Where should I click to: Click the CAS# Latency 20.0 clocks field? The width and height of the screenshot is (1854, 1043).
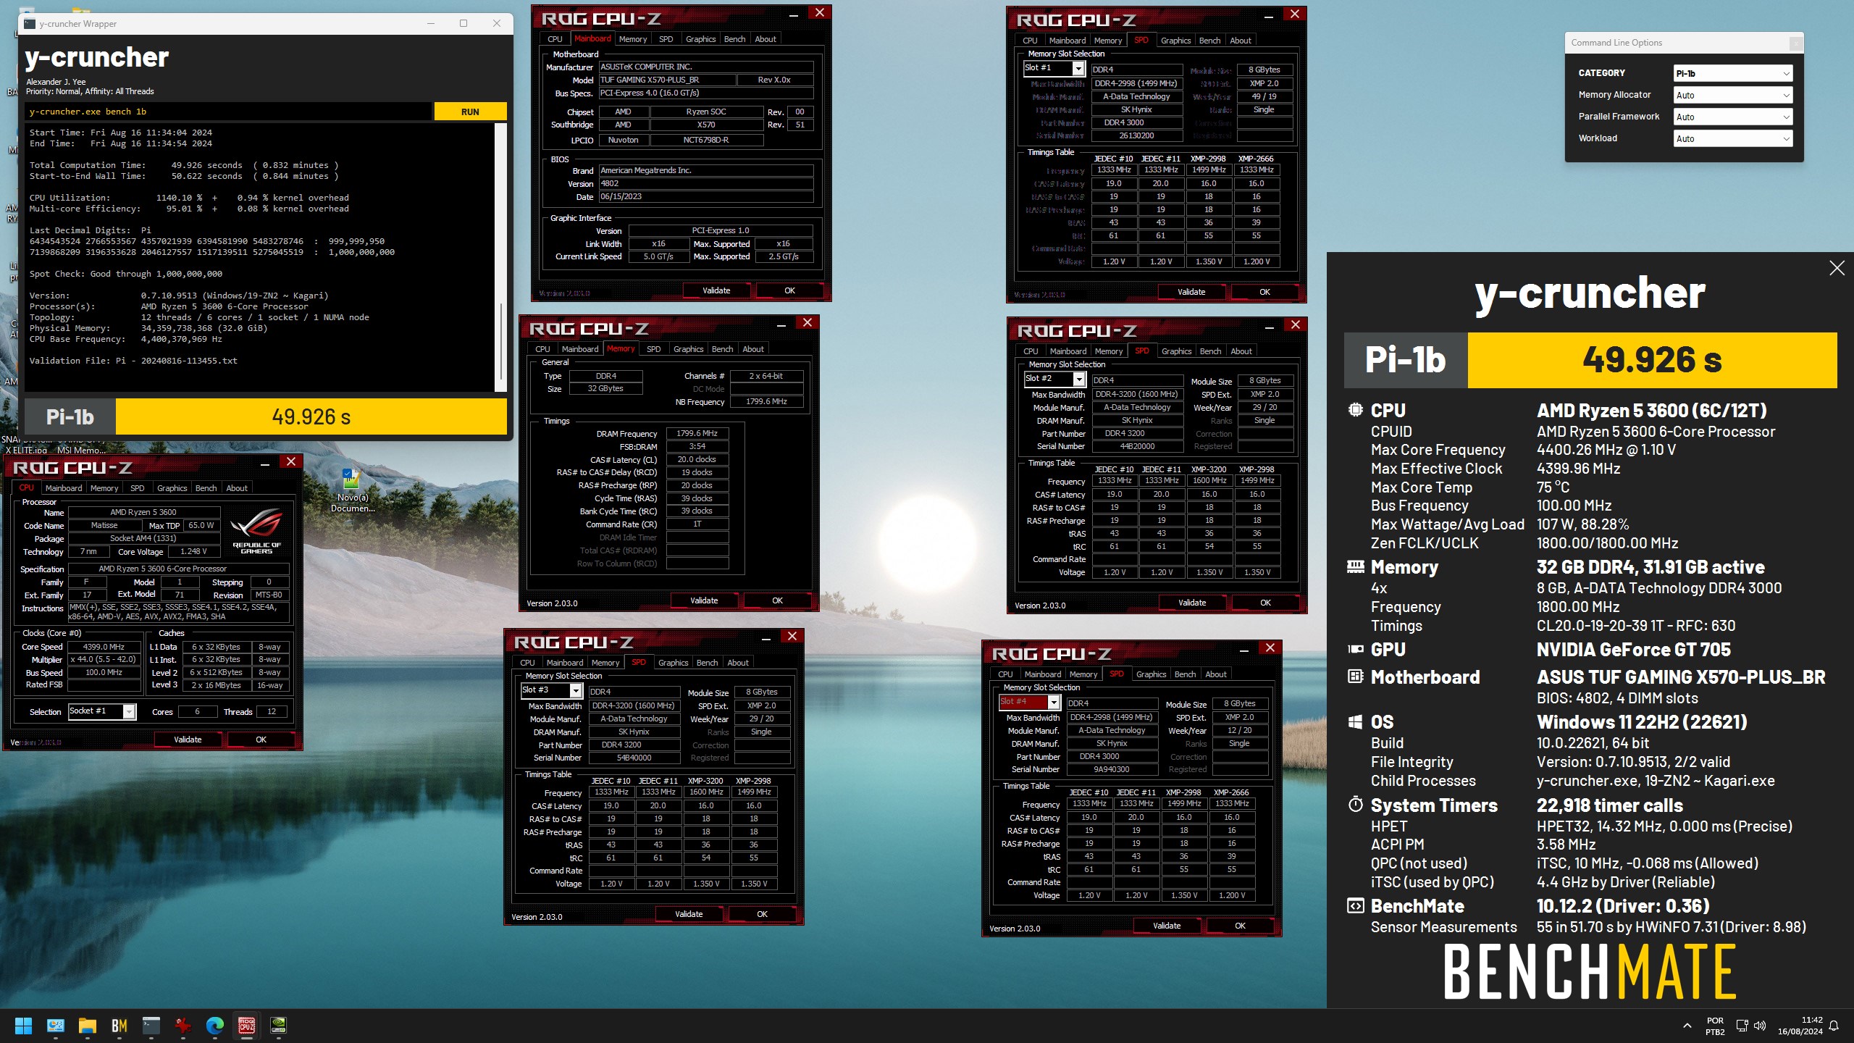click(x=697, y=459)
